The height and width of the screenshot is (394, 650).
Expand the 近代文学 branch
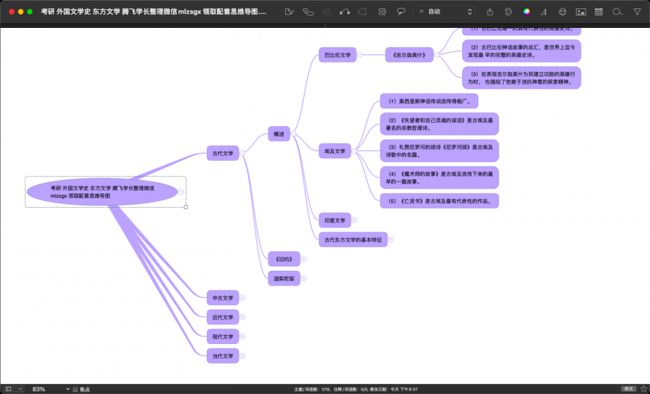click(242, 317)
